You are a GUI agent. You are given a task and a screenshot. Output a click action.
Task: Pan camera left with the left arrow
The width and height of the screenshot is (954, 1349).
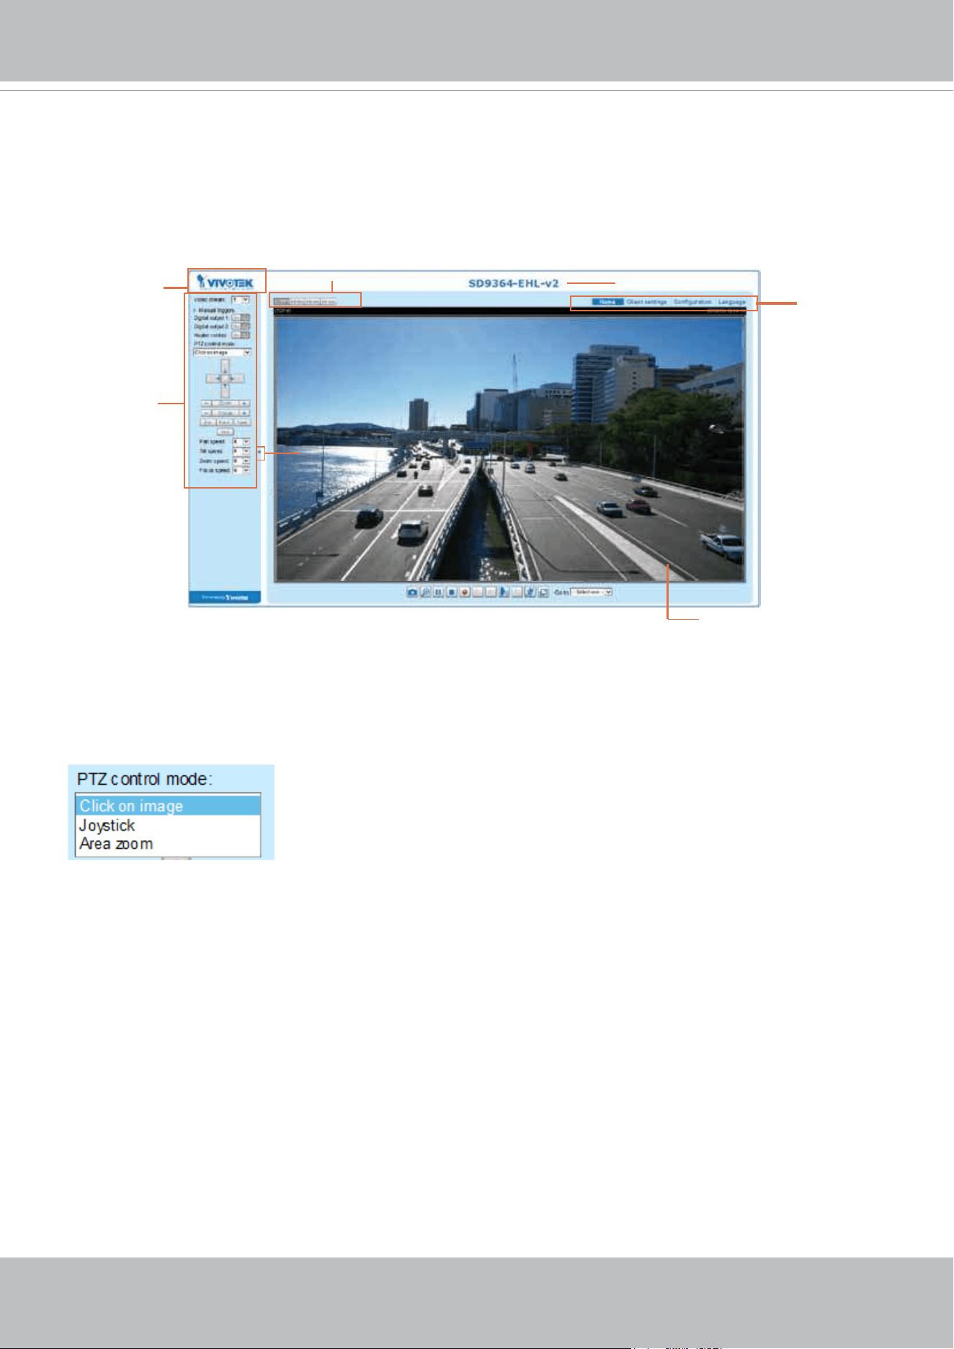coord(213,378)
